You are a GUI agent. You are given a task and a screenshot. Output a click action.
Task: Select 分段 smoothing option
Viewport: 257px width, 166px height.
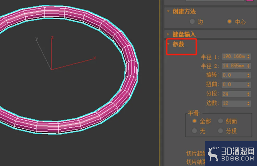[221, 131]
